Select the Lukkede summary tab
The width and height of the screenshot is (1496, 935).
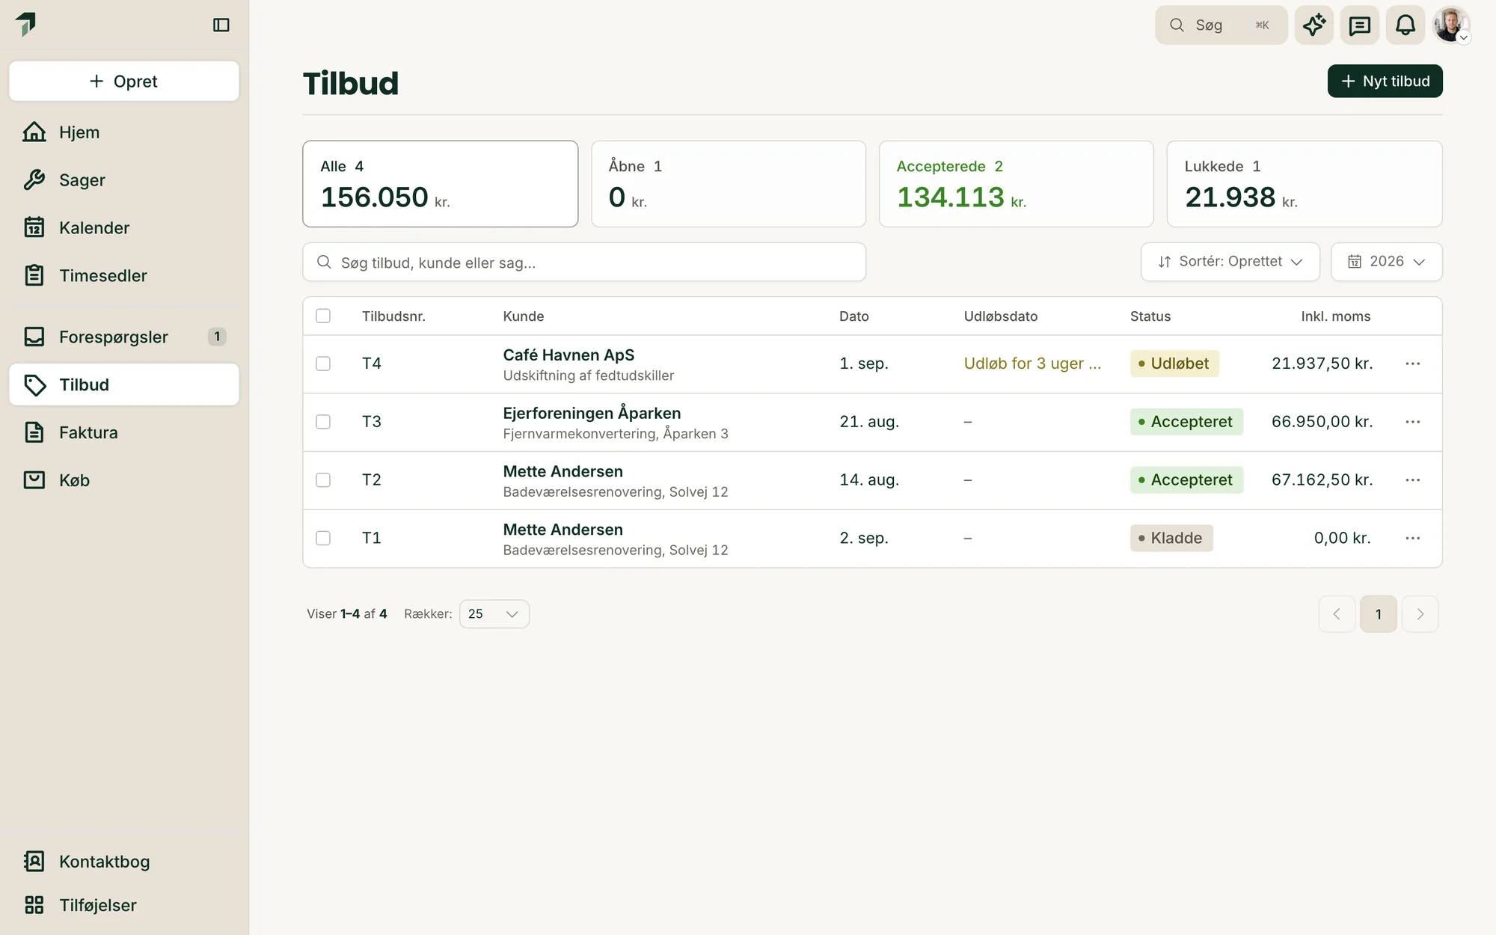coord(1304,184)
